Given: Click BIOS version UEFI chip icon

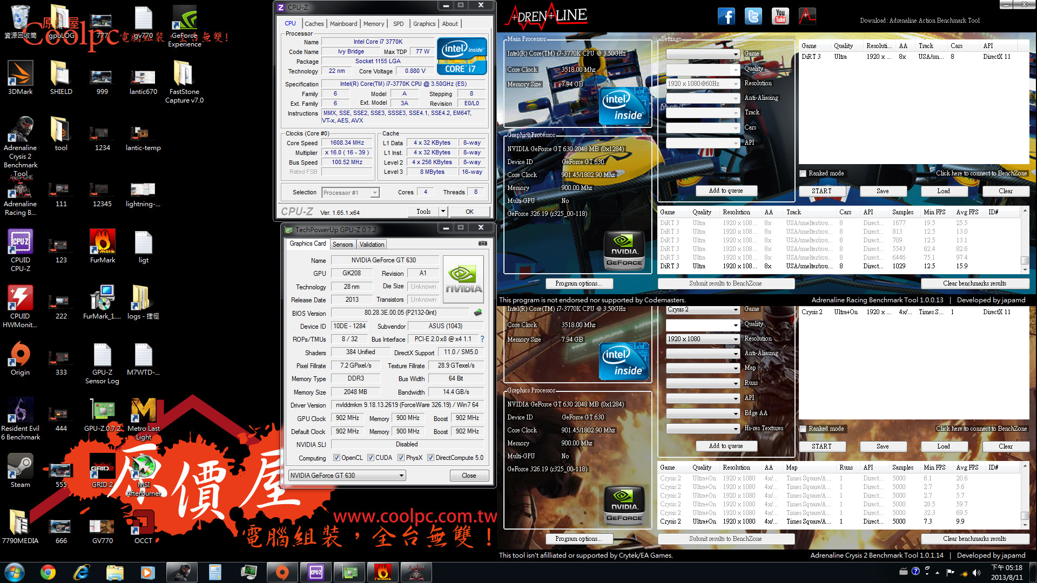Looking at the screenshot, I should (478, 313).
